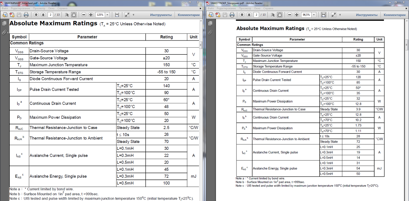Activate the Hand tool in SM4364NAKP window
Screen dimensions: 409x201
[x=74, y=15]
